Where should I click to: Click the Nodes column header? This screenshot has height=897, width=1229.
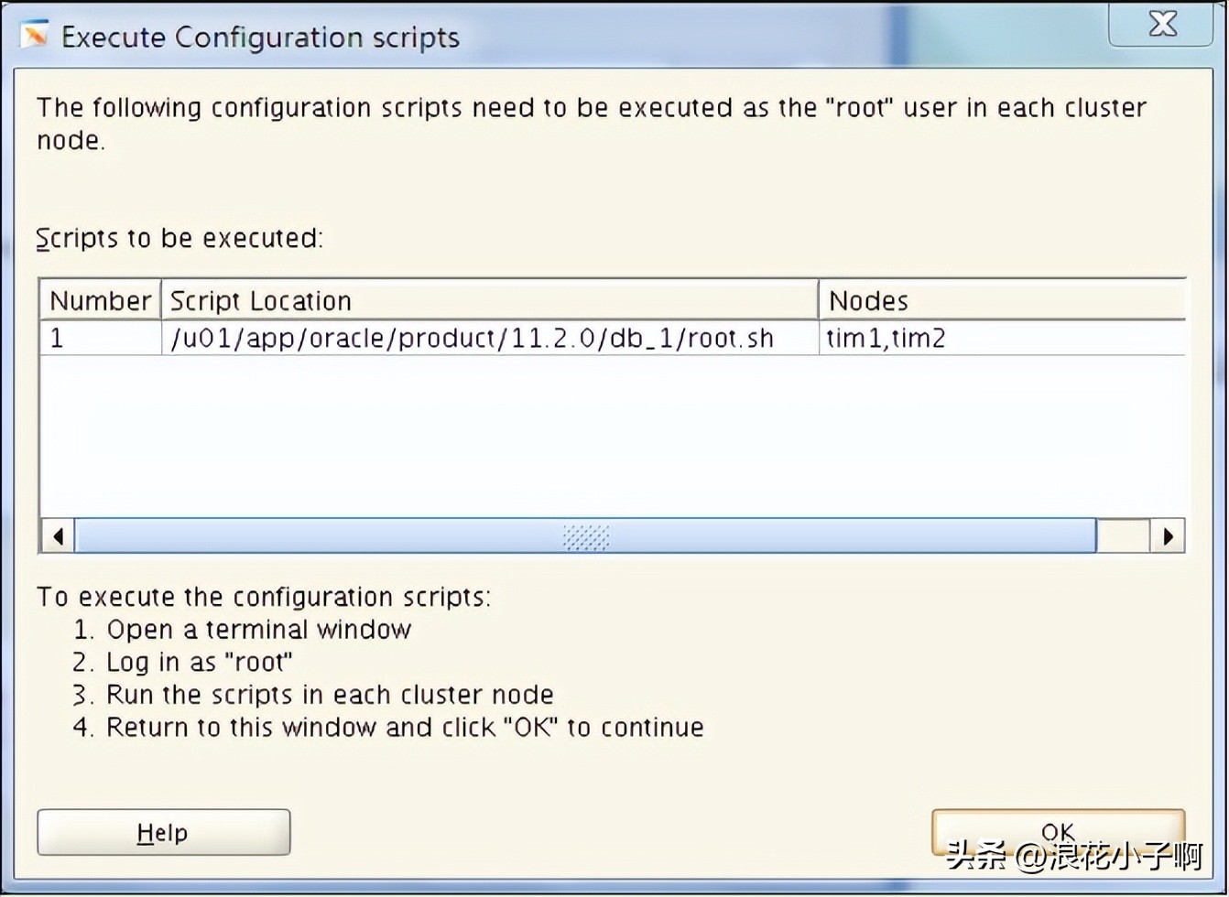[867, 300]
